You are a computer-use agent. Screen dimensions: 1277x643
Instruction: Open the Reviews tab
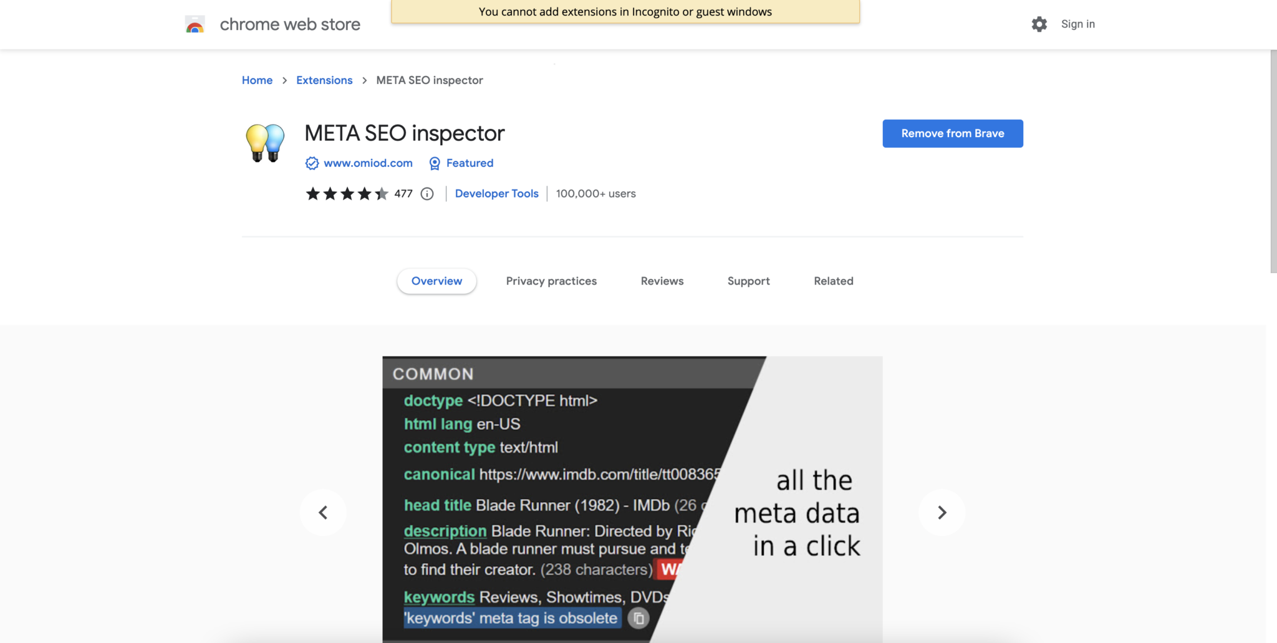pos(662,281)
